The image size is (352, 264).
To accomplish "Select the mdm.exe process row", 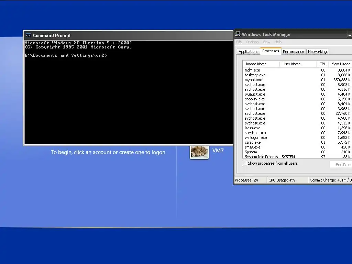I will (297, 70).
